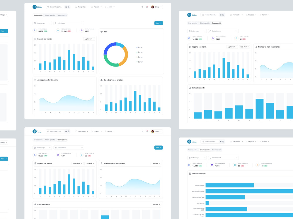Open the Date range dropdown in User specific dashboard

(42, 23)
